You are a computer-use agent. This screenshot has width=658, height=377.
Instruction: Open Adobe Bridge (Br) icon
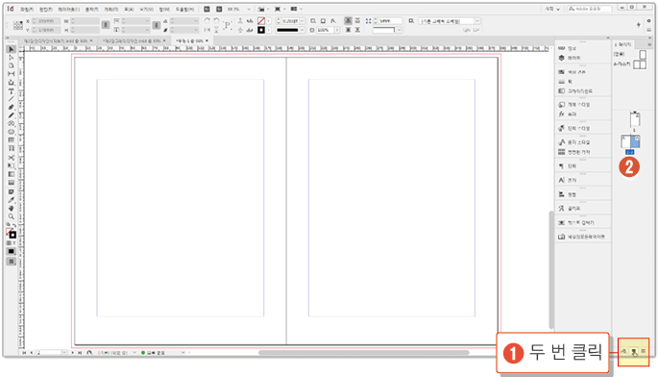(207, 9)
